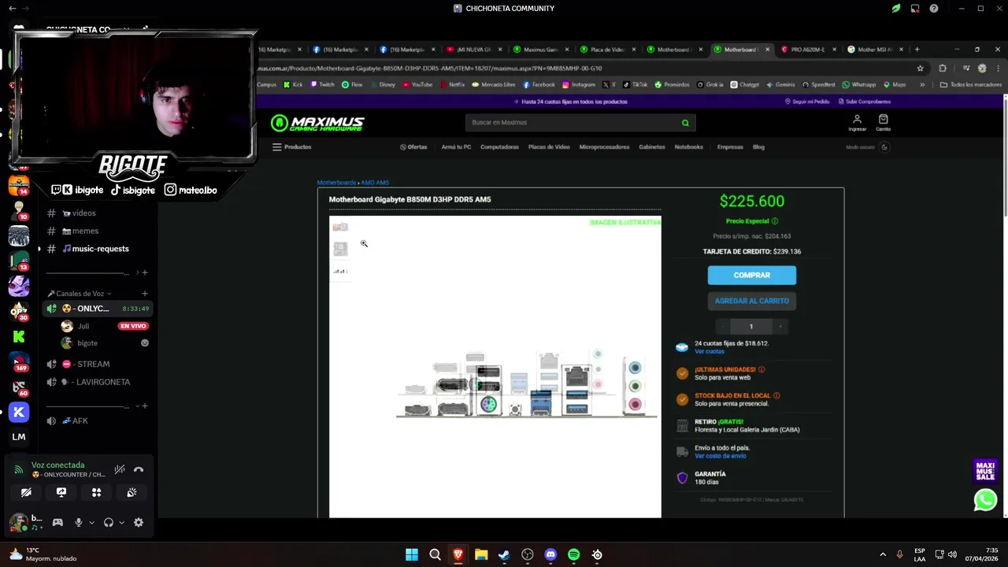Open the Ver cuotas link

coord(710,351)
